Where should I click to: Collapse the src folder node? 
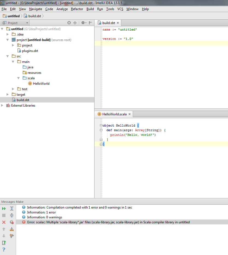(x=7, y=56)
